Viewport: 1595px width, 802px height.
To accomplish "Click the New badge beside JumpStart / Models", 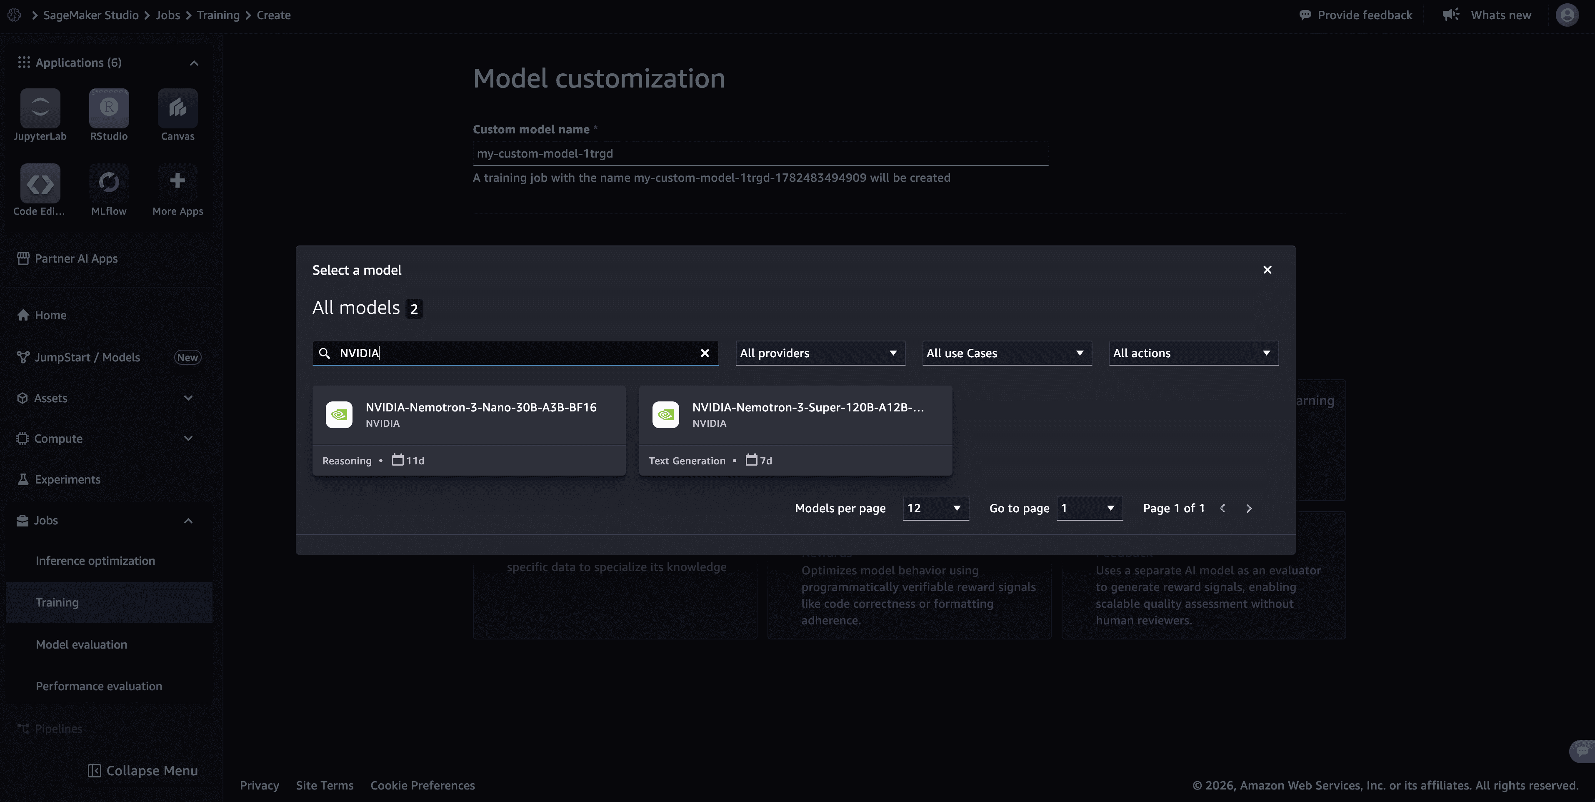I will coord(187,357).
